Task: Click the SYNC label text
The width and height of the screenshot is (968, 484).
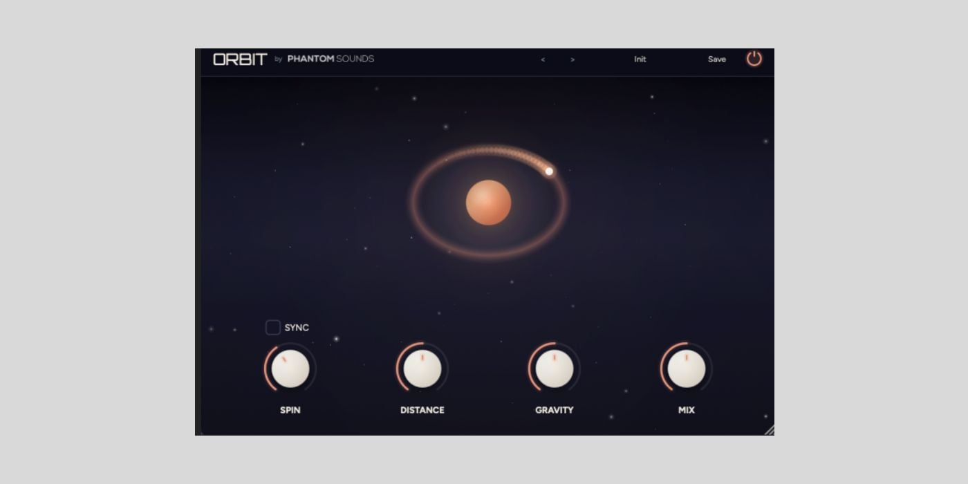Action: click(x=297, y=328)
